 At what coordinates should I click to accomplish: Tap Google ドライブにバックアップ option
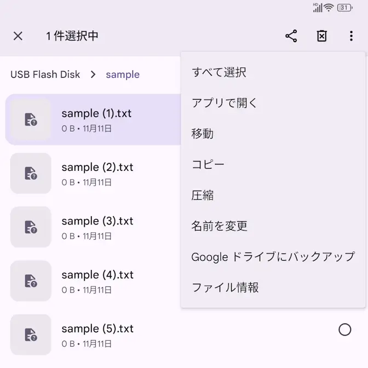pos(273,256)
